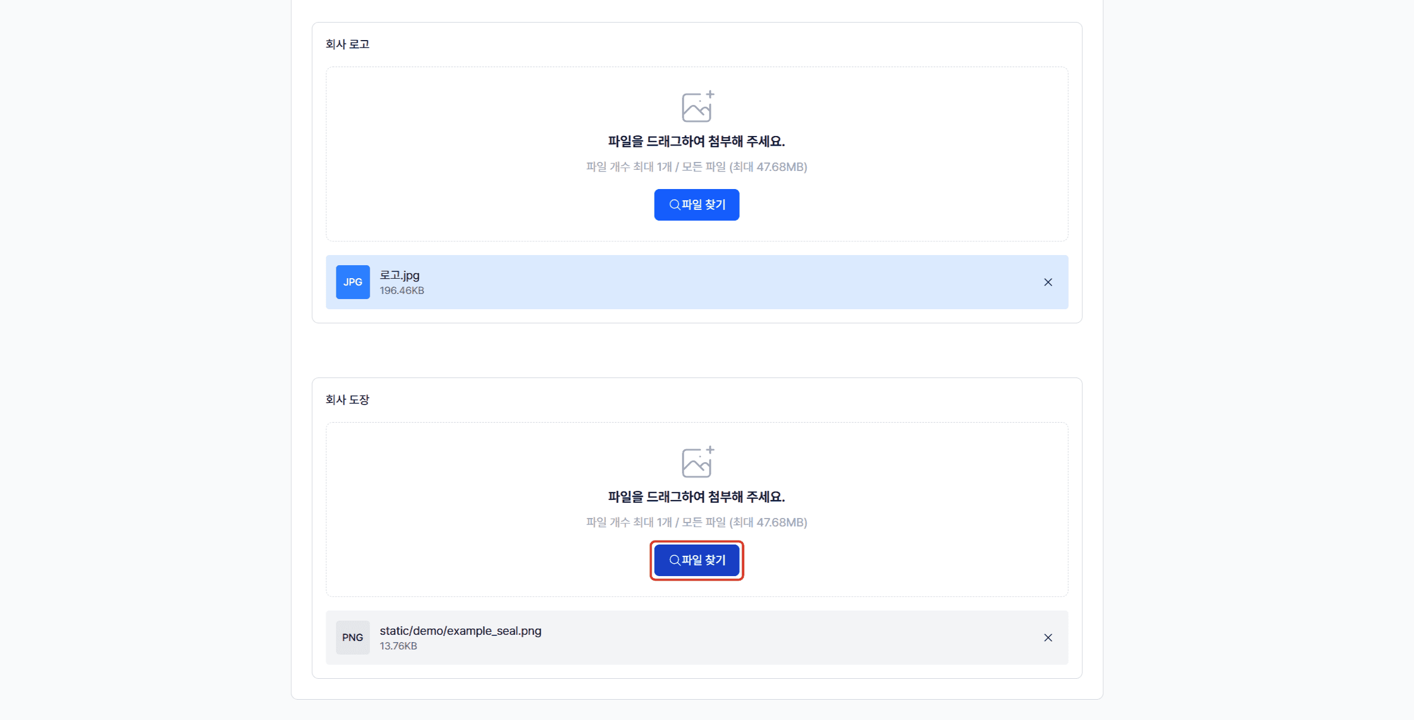Click the 회사 도장 section heading

pos(347,399)
